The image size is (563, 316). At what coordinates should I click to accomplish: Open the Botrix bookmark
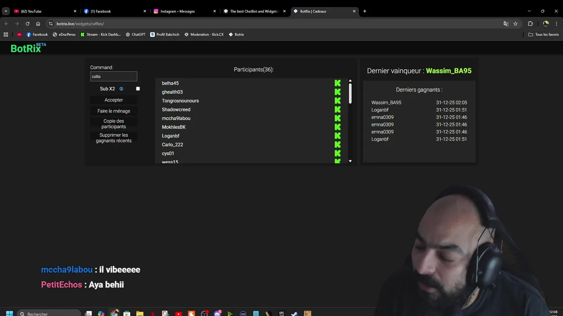(x=236, y=34)
